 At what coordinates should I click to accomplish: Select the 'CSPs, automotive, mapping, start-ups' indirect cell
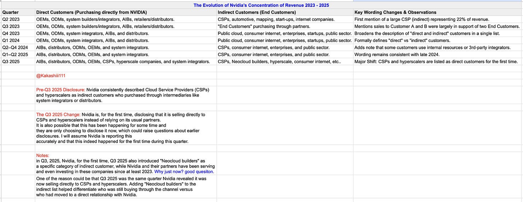pos(285,19)
